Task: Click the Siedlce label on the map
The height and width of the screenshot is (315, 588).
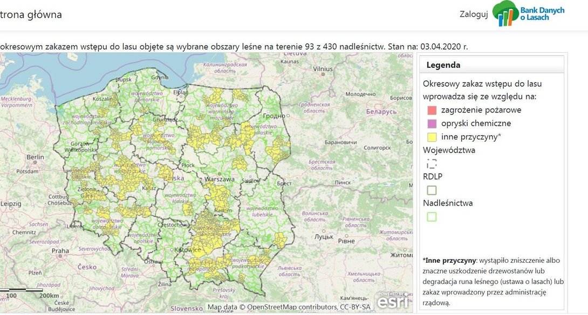Action: click(x=250, y=181)
